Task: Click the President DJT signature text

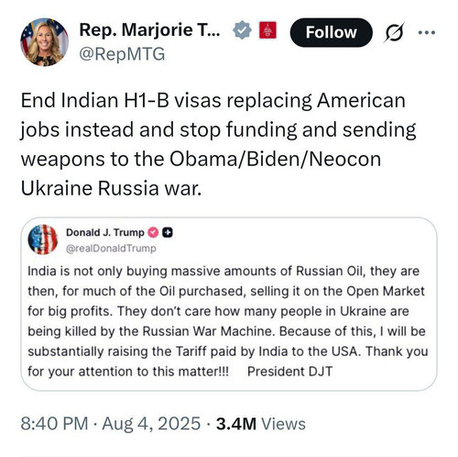Action: point(289,372)
